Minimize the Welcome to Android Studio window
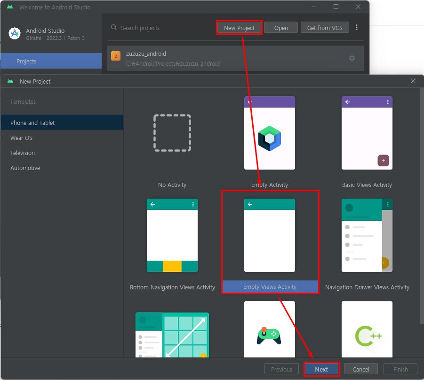 [x=314, y=7]
